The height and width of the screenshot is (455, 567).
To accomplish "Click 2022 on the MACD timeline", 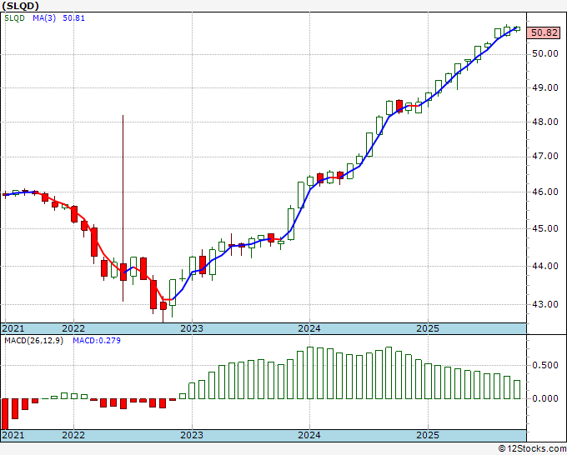I will coord(73,435).
